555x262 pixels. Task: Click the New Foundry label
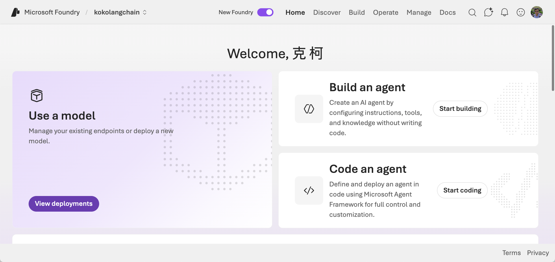pos(236,12)
